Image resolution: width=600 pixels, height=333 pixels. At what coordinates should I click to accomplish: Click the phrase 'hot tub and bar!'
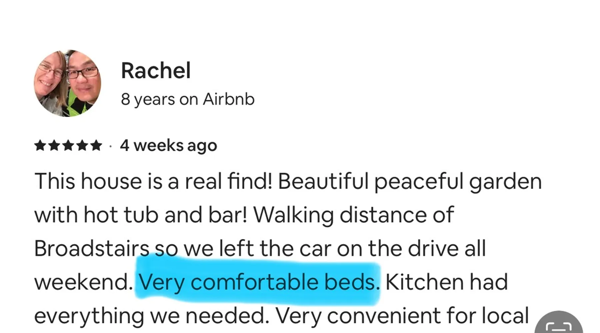[x=165, y=215]
